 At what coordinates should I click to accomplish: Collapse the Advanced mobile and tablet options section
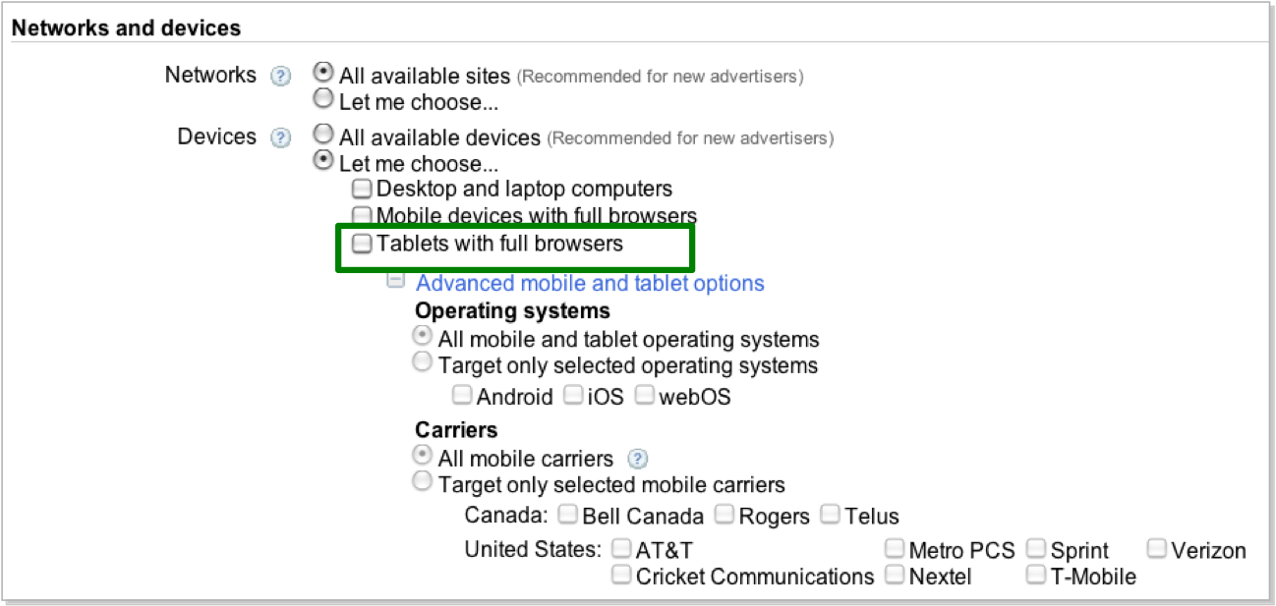tap(395, 281)
